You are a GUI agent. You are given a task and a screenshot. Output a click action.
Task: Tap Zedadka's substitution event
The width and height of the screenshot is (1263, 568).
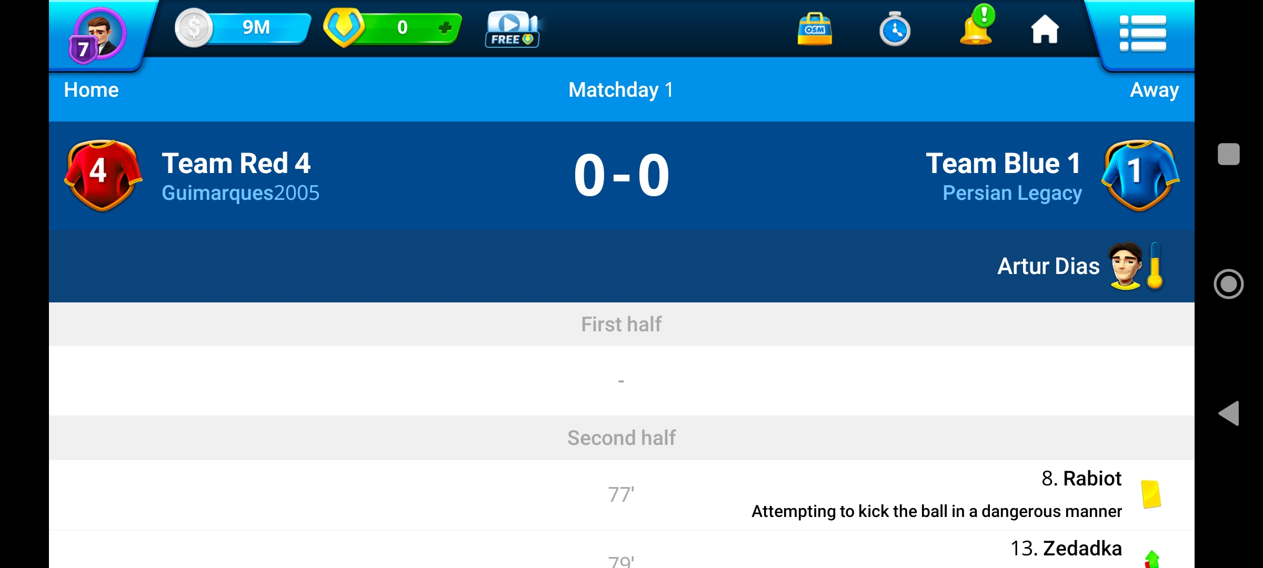1151,559
